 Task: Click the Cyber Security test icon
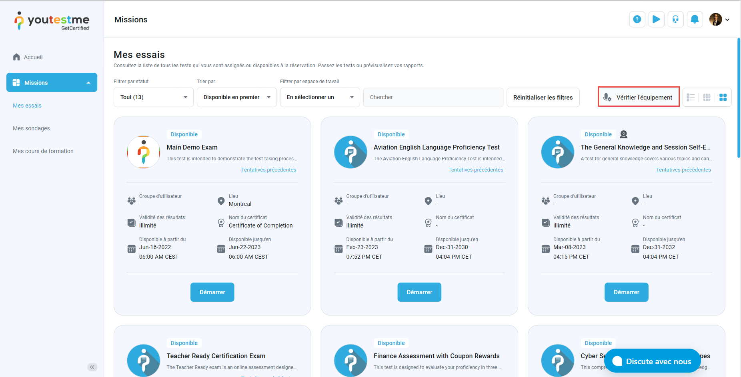558,360
